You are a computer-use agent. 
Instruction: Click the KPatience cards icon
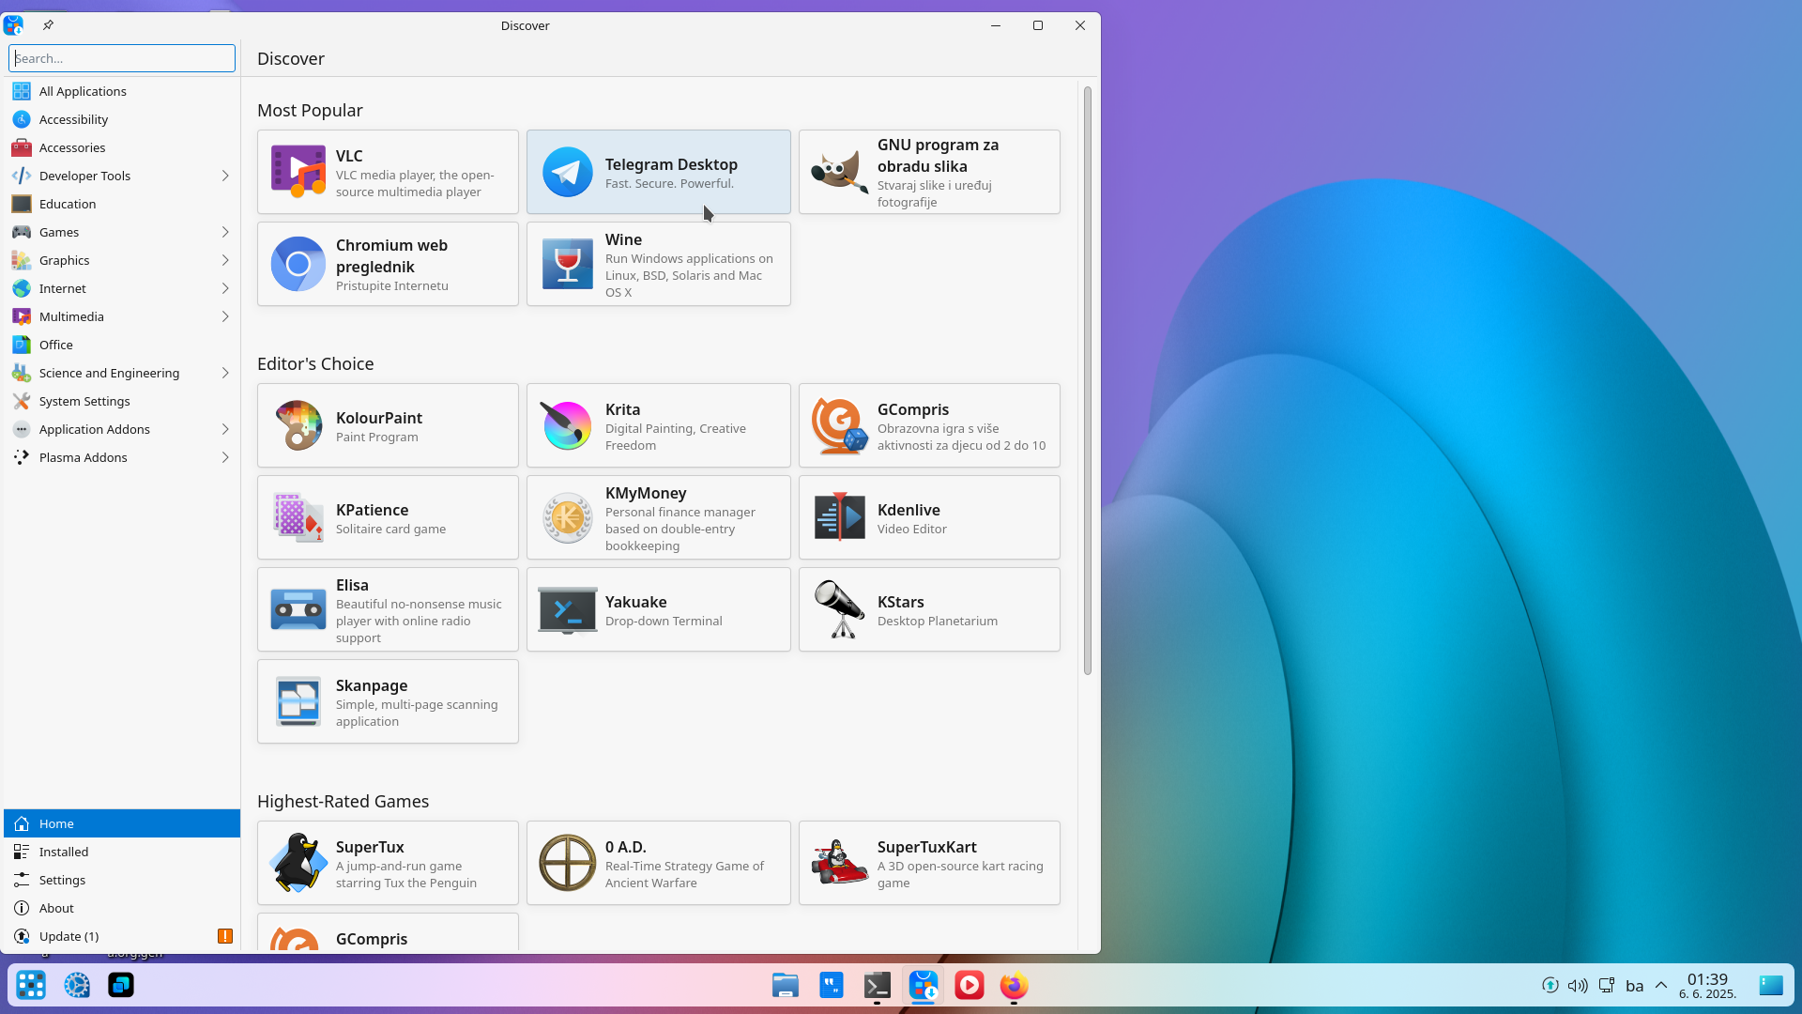coord(298,517)
